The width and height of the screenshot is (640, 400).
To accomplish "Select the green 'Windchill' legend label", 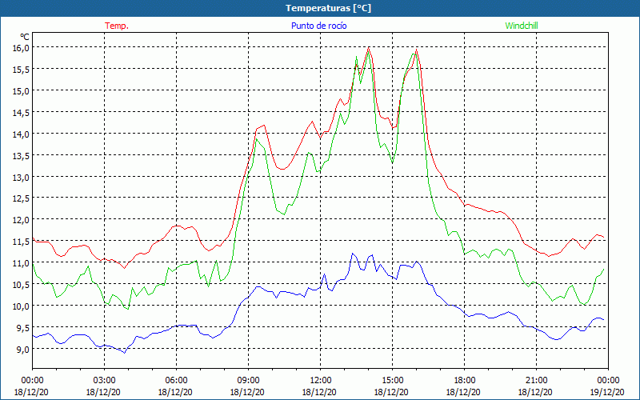I will (x=522, y=26).
